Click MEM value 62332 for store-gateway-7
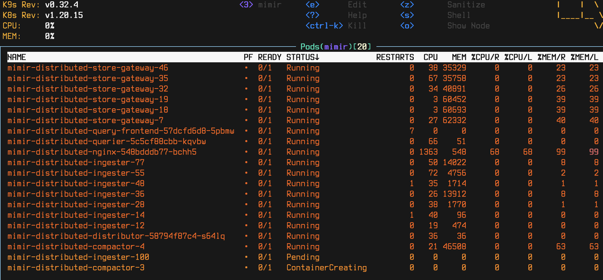Screen dimensions: 603x280 click(x=454, y=120)
